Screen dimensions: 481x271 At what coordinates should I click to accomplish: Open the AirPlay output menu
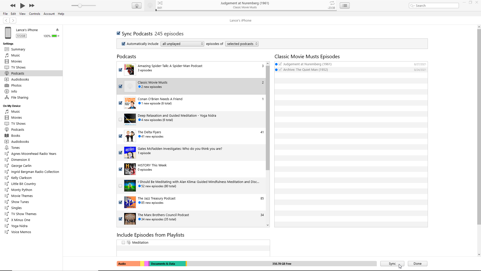137,6
